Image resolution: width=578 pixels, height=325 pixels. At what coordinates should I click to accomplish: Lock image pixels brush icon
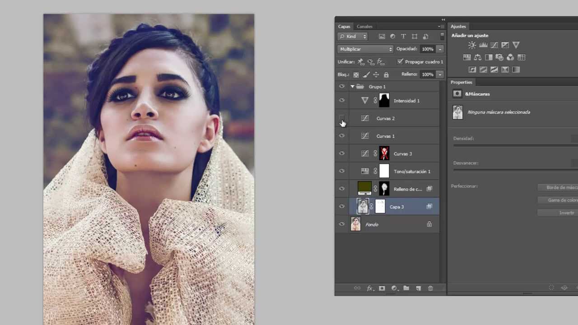tap(366, 74)
